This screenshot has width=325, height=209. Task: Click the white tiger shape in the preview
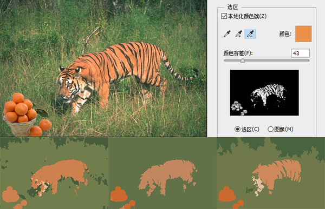(269, 94)
